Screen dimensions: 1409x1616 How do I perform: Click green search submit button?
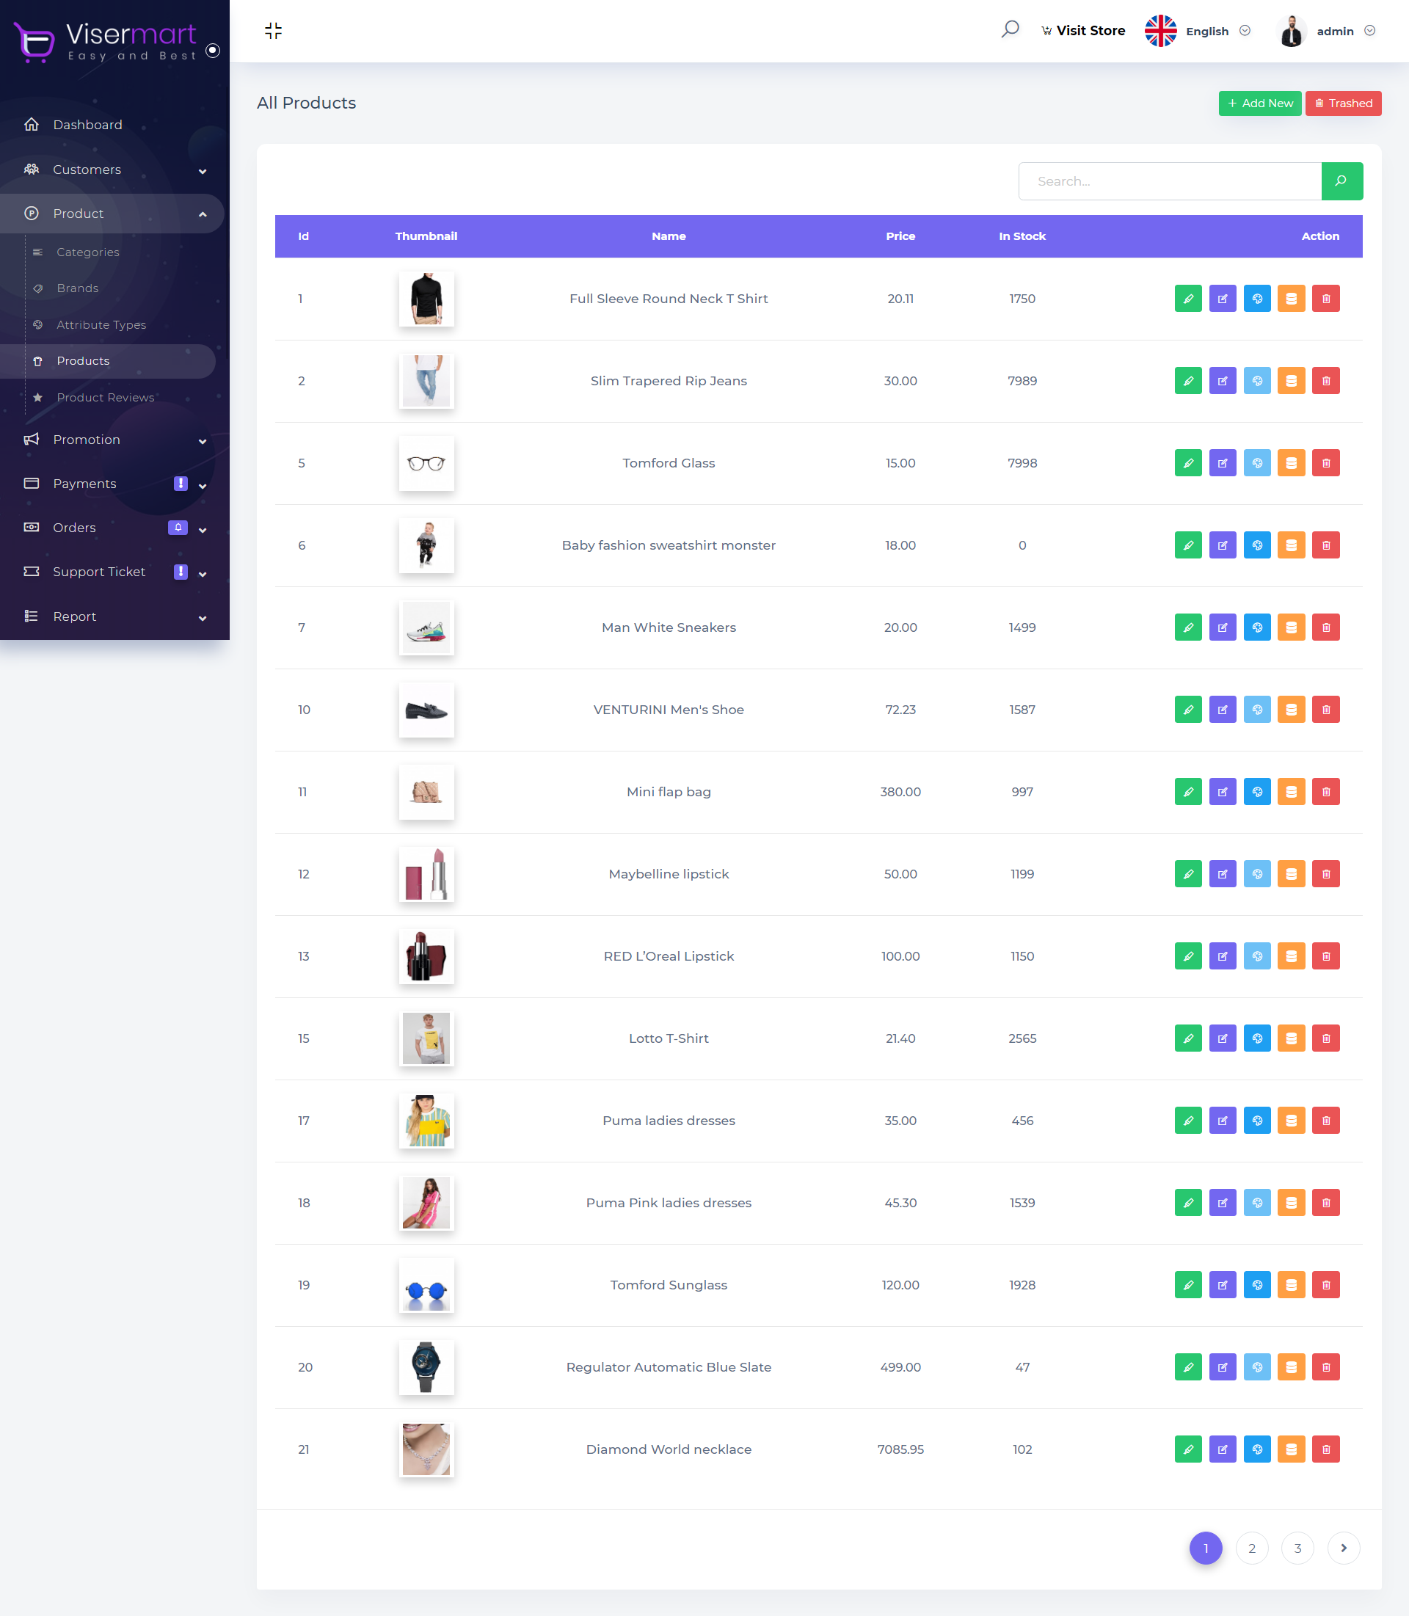click(x=1341, y=181)
